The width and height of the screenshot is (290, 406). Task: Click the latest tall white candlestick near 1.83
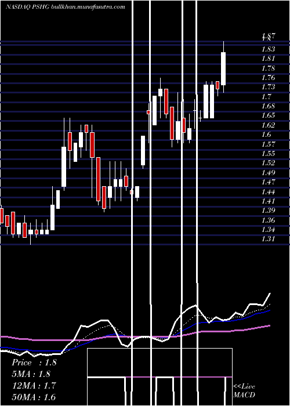coord(223,68)
